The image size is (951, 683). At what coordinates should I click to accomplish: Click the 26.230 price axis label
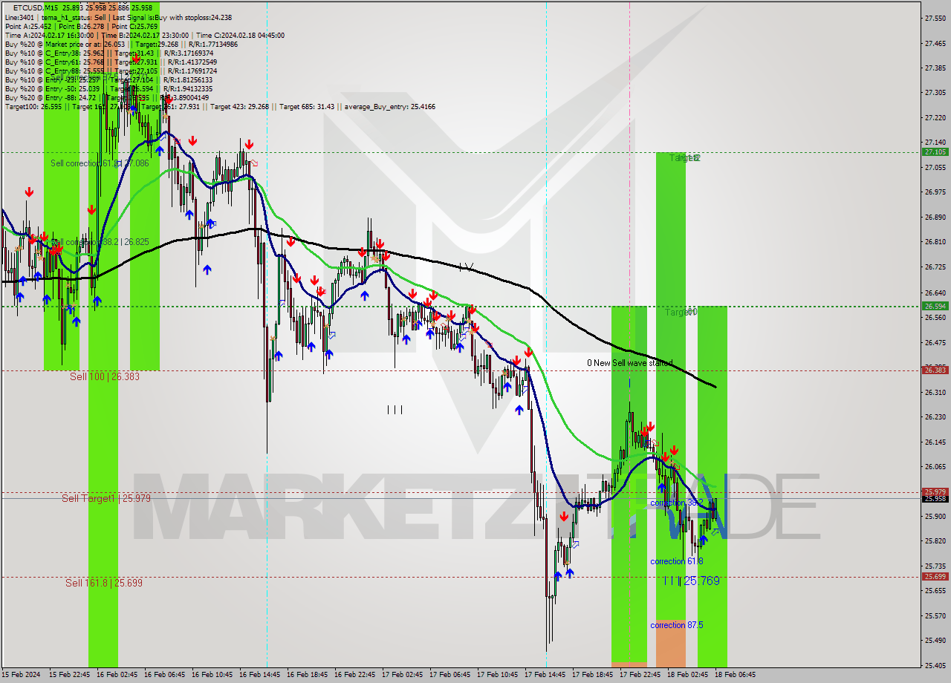point(935,416)
